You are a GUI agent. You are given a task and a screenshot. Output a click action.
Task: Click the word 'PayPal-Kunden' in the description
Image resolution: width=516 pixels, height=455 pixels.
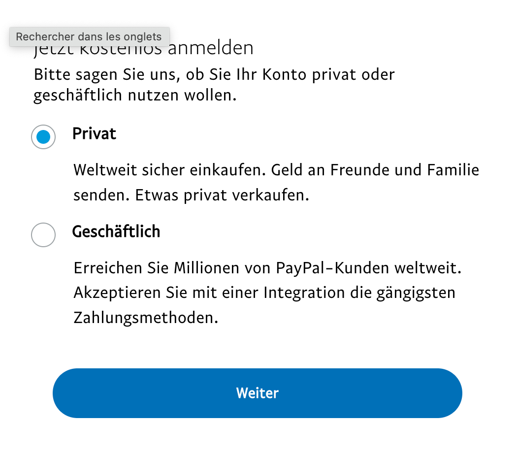tap(332, 268)
